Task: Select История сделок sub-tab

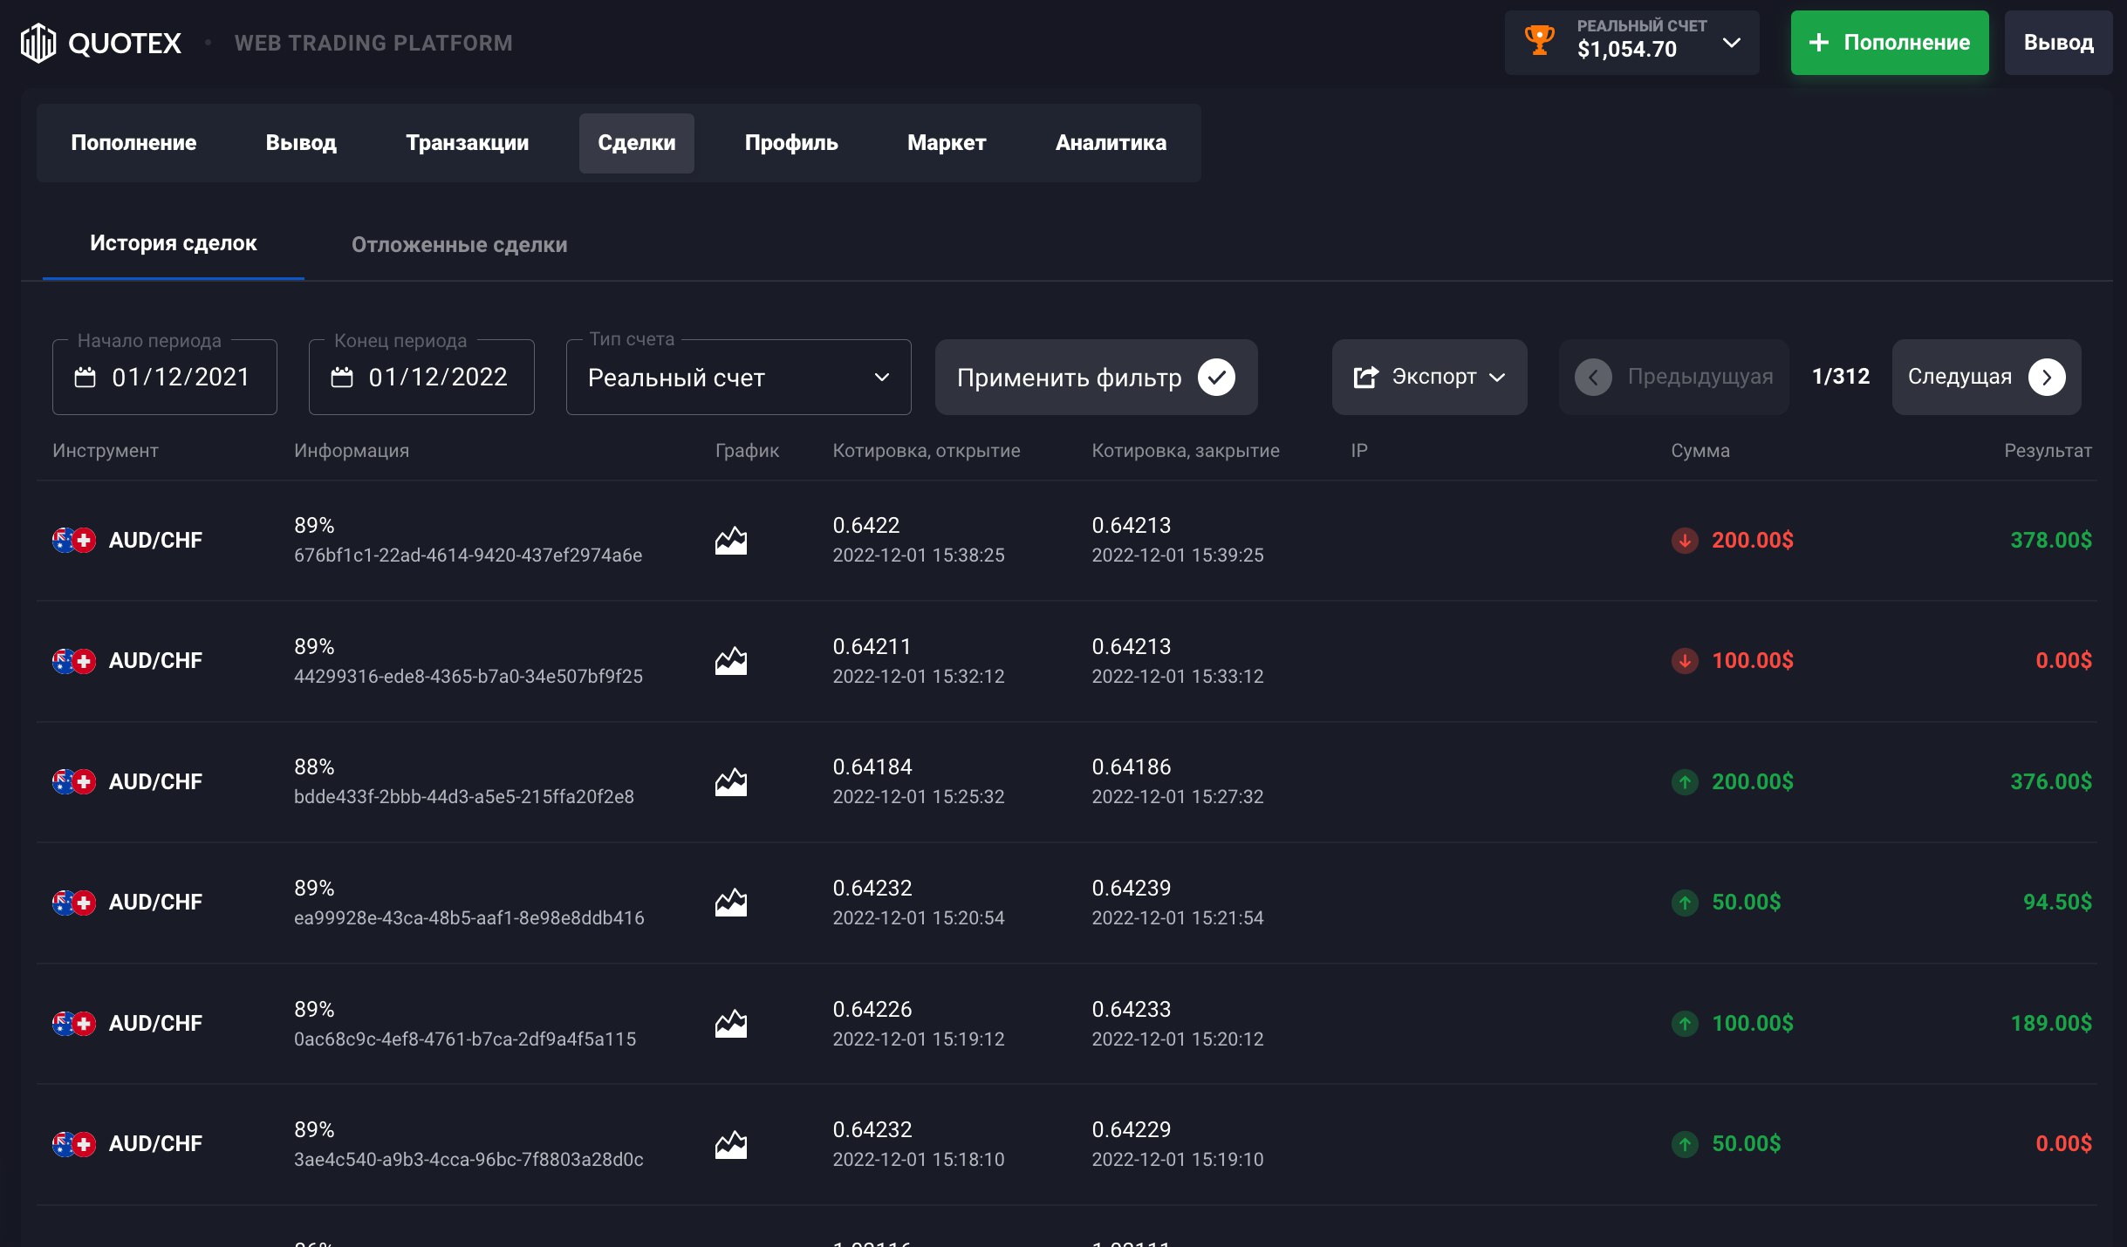Action: tap(174, 243)
